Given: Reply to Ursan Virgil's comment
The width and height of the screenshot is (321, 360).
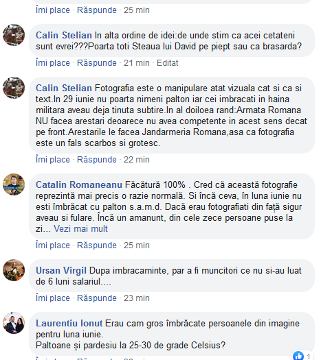Looking at the screenshot, I should click(97, 298).
